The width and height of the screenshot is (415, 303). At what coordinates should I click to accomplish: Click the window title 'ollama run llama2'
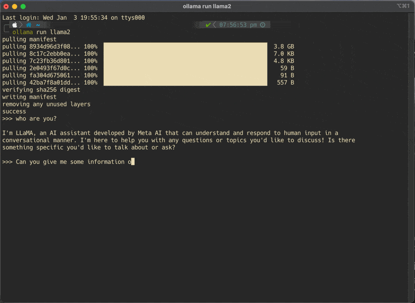[x=208, y=6]
